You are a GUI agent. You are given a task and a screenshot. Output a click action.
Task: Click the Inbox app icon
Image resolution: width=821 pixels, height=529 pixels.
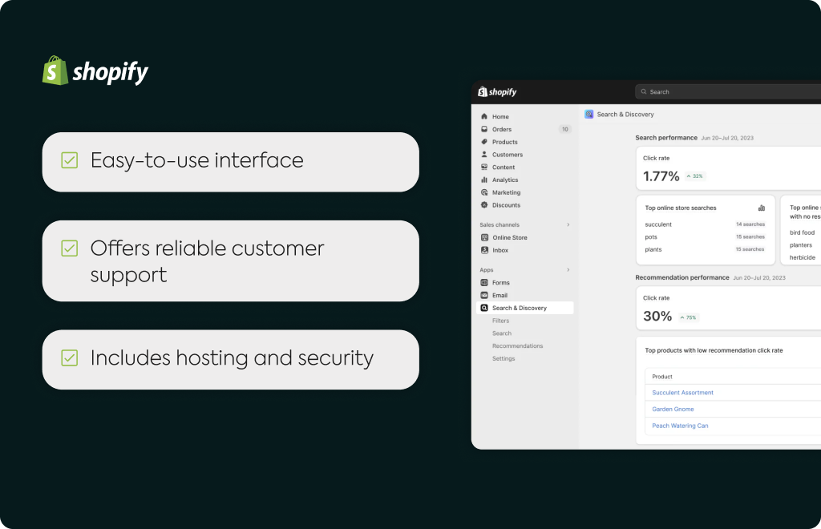click(484, 250)
